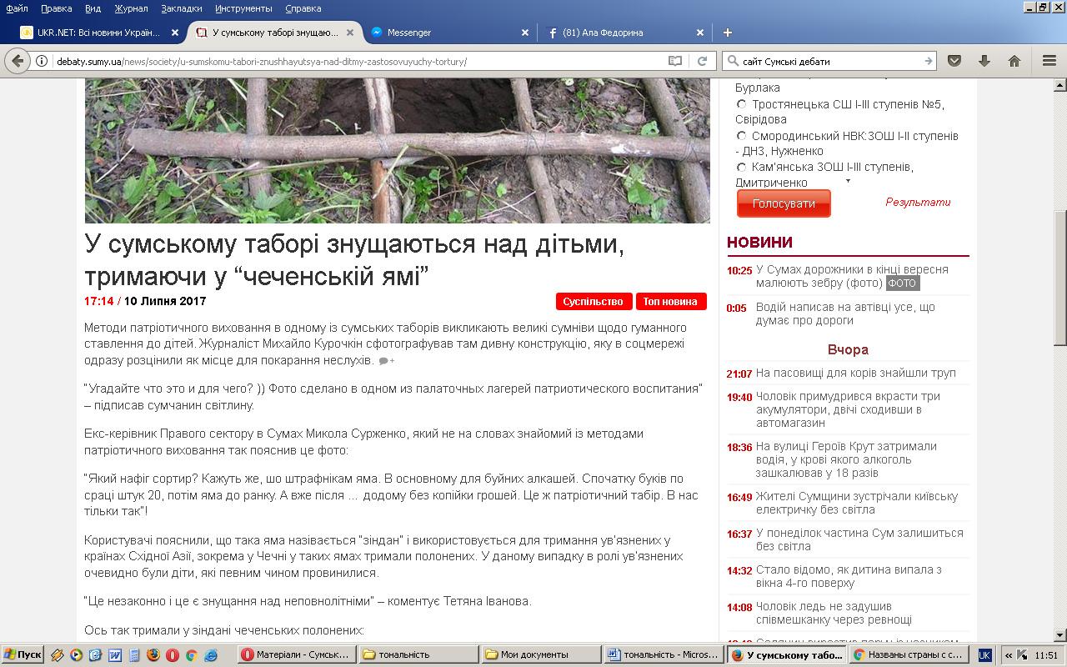Open site identity info icon in address bar
Image resolution: width=1067 pixels, height=667 pixels.
pyautogui.click(x=41, y=61)
